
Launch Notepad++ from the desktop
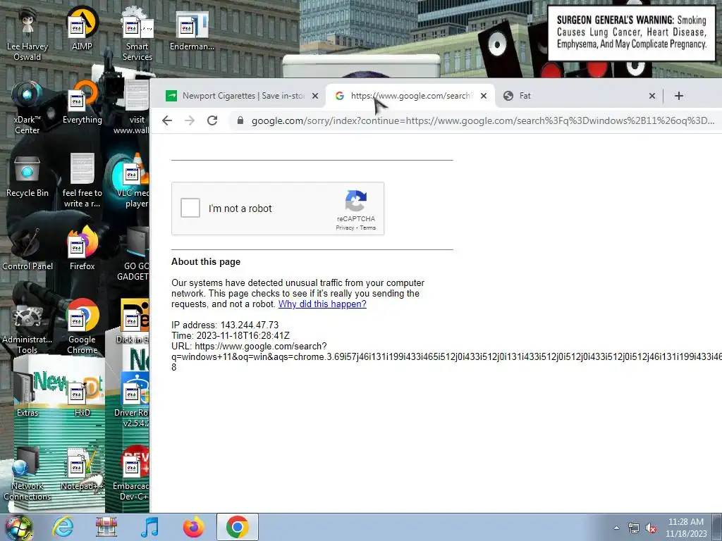[82, 469]
